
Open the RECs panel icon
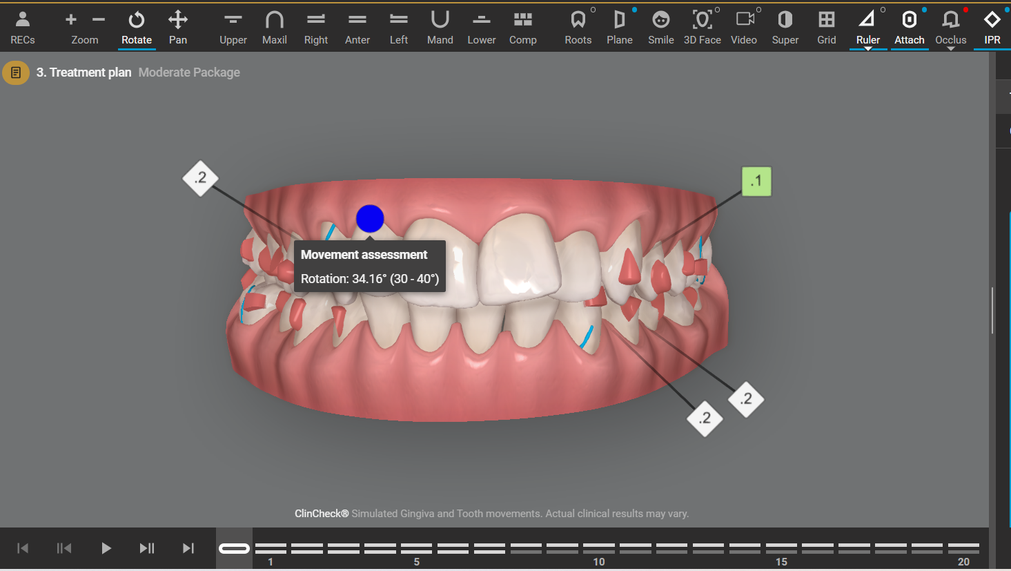pyautogui.click(x=22, y=28)
